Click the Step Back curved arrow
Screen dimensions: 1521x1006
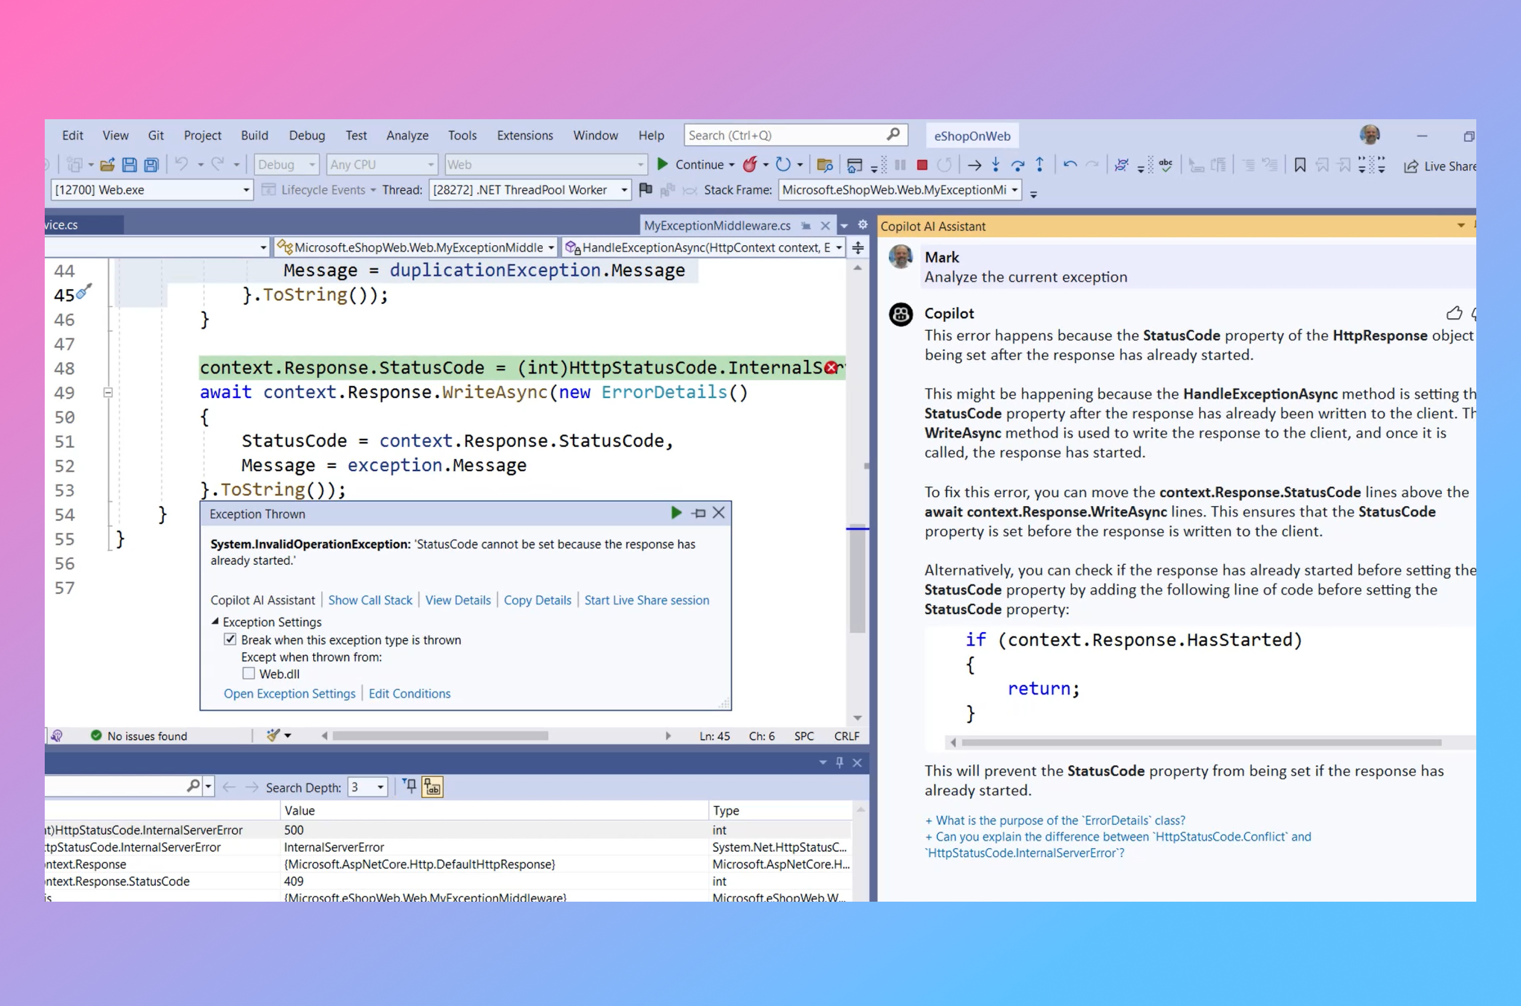tap(1070, 165)
